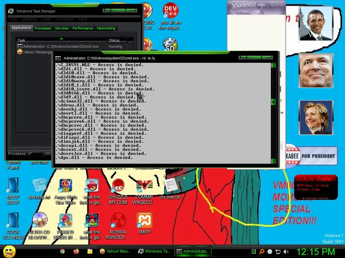Click the Running status of cmd.exe
The width and height of the screenshot is (345, 258).
tap(115, 46)
